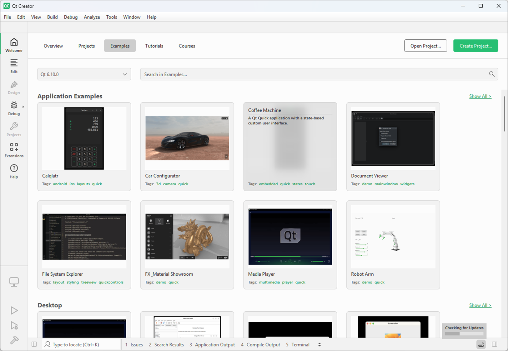This screenshot has width=508, height=351.
Task: Click the kit selector monitor icon
Action: (14, 282)
